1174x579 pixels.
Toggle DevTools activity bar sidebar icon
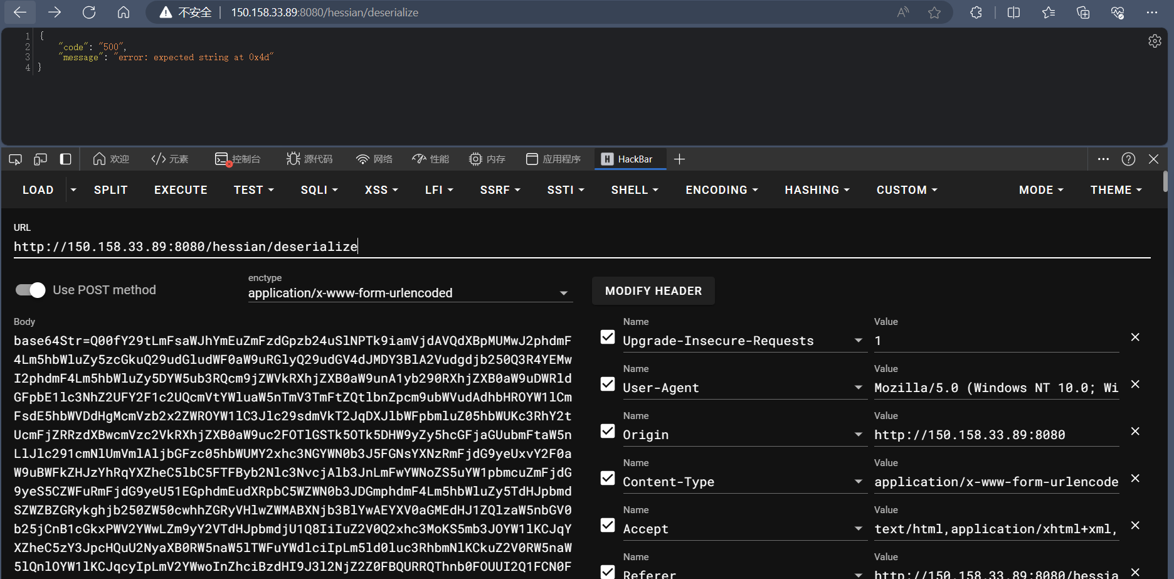click(65, 159)
